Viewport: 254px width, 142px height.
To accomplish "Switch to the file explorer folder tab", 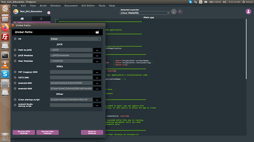I will [22, 19].
